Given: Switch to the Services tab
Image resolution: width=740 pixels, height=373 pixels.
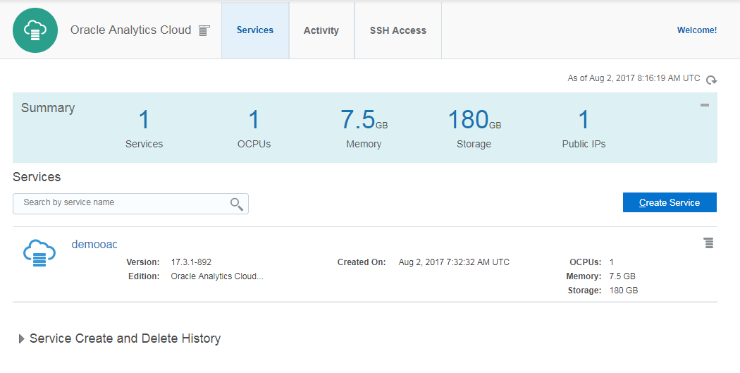Looking at the screenshot, I should tap(255, 30).
